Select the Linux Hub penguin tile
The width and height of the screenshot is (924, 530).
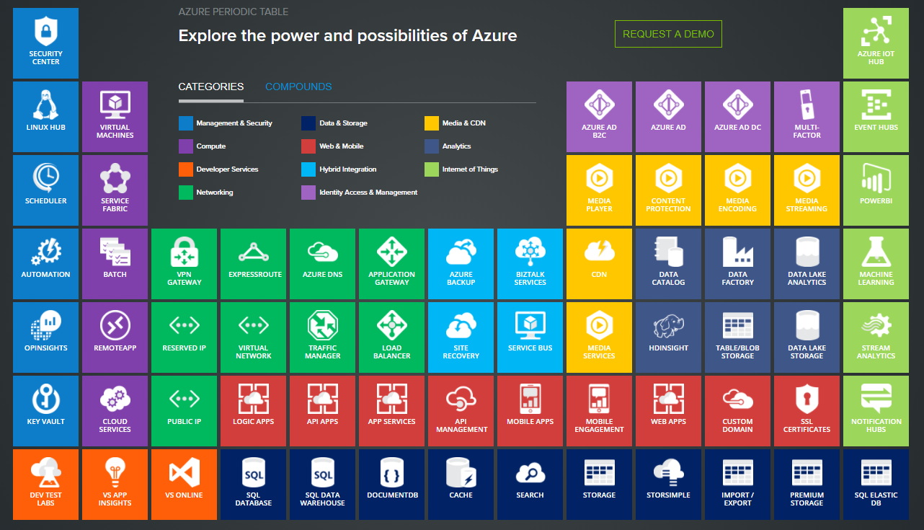(45, 116)
